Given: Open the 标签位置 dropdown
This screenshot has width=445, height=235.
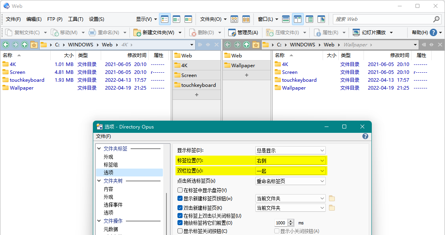Looking at the screenshot, I should point(290,160).
